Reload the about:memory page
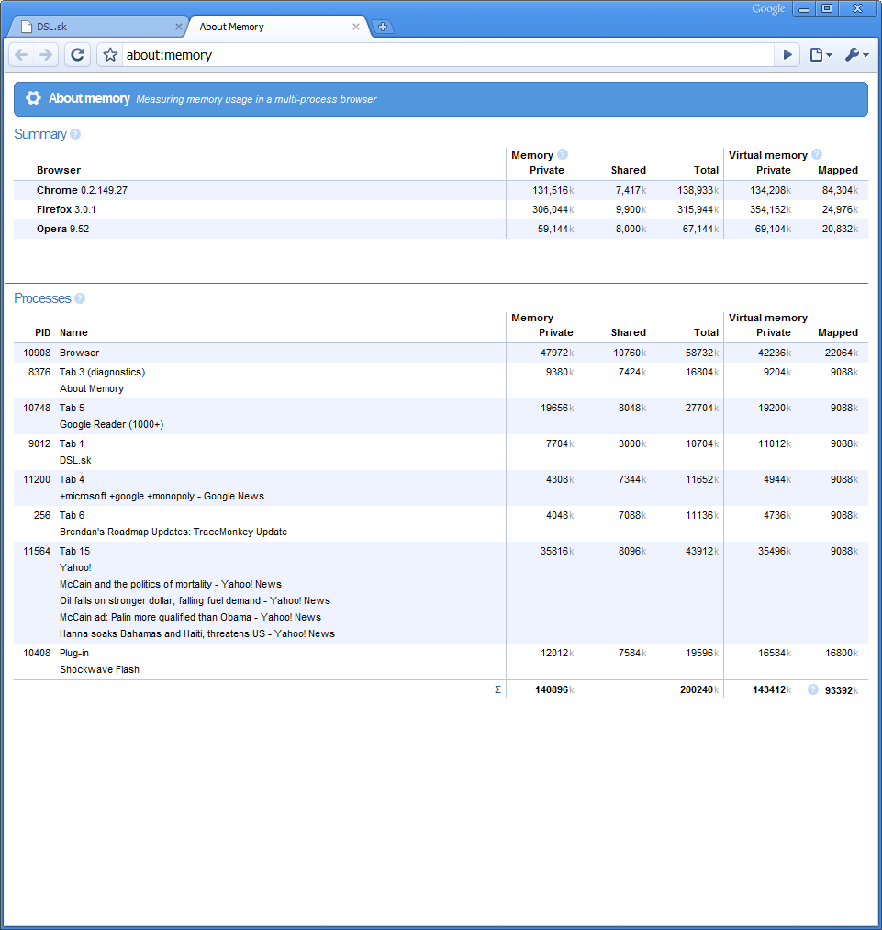This screenshot has width=882, height=930. coord(78,55)
